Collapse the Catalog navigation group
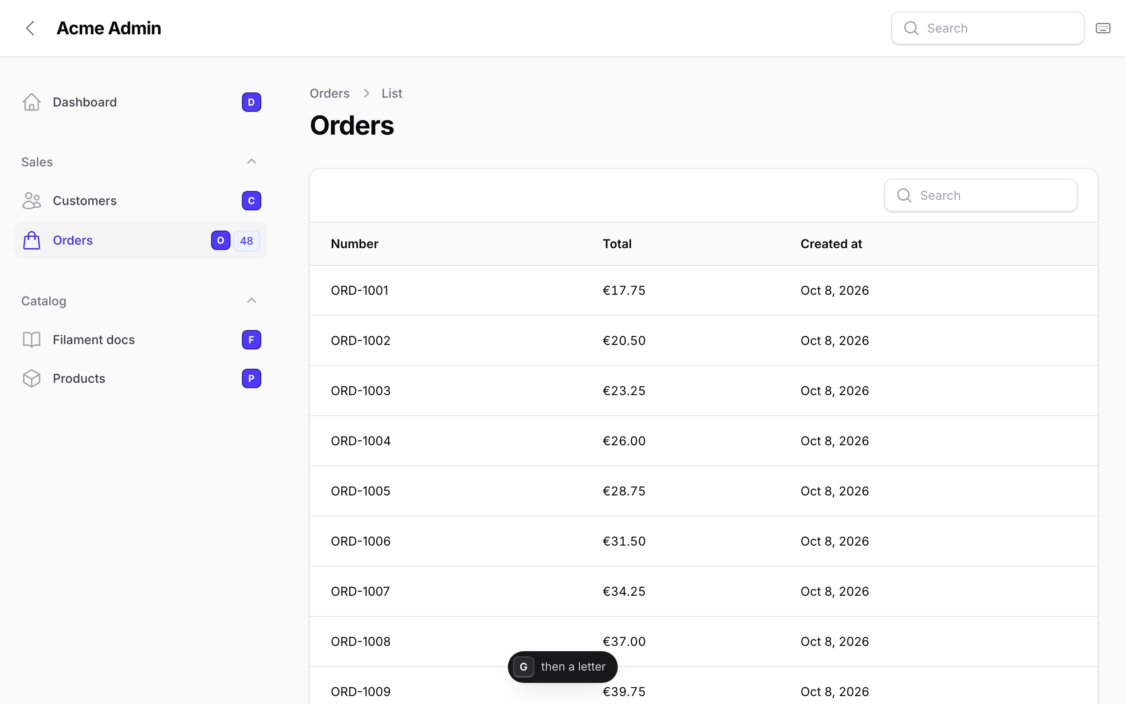Image resolution: width=1126 pixels, height=704 pixels. tap(251, 301)
